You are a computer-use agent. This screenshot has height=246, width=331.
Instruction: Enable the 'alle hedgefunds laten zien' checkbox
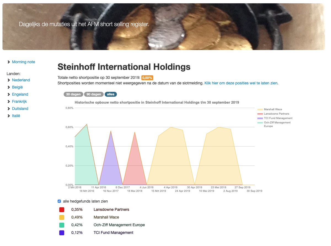(x=59, y=201)
